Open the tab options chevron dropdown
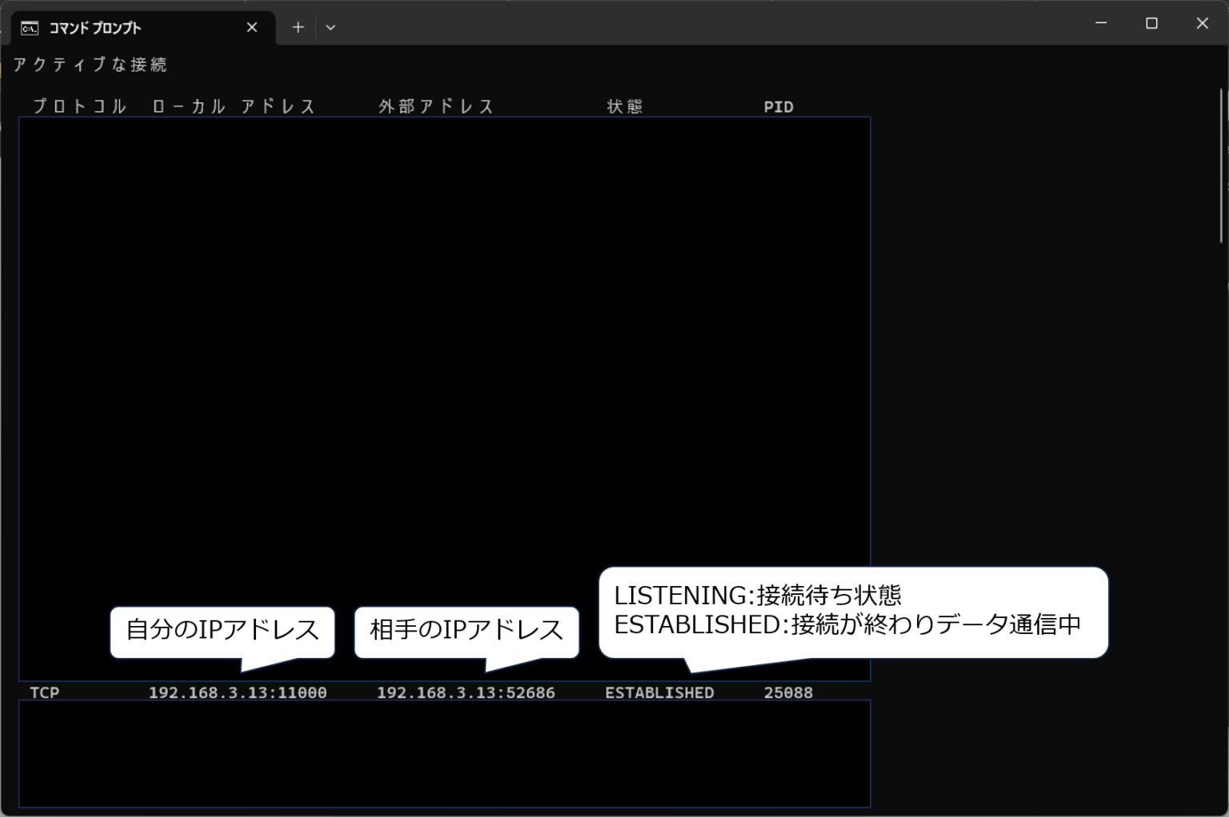 tap(330, 26)
